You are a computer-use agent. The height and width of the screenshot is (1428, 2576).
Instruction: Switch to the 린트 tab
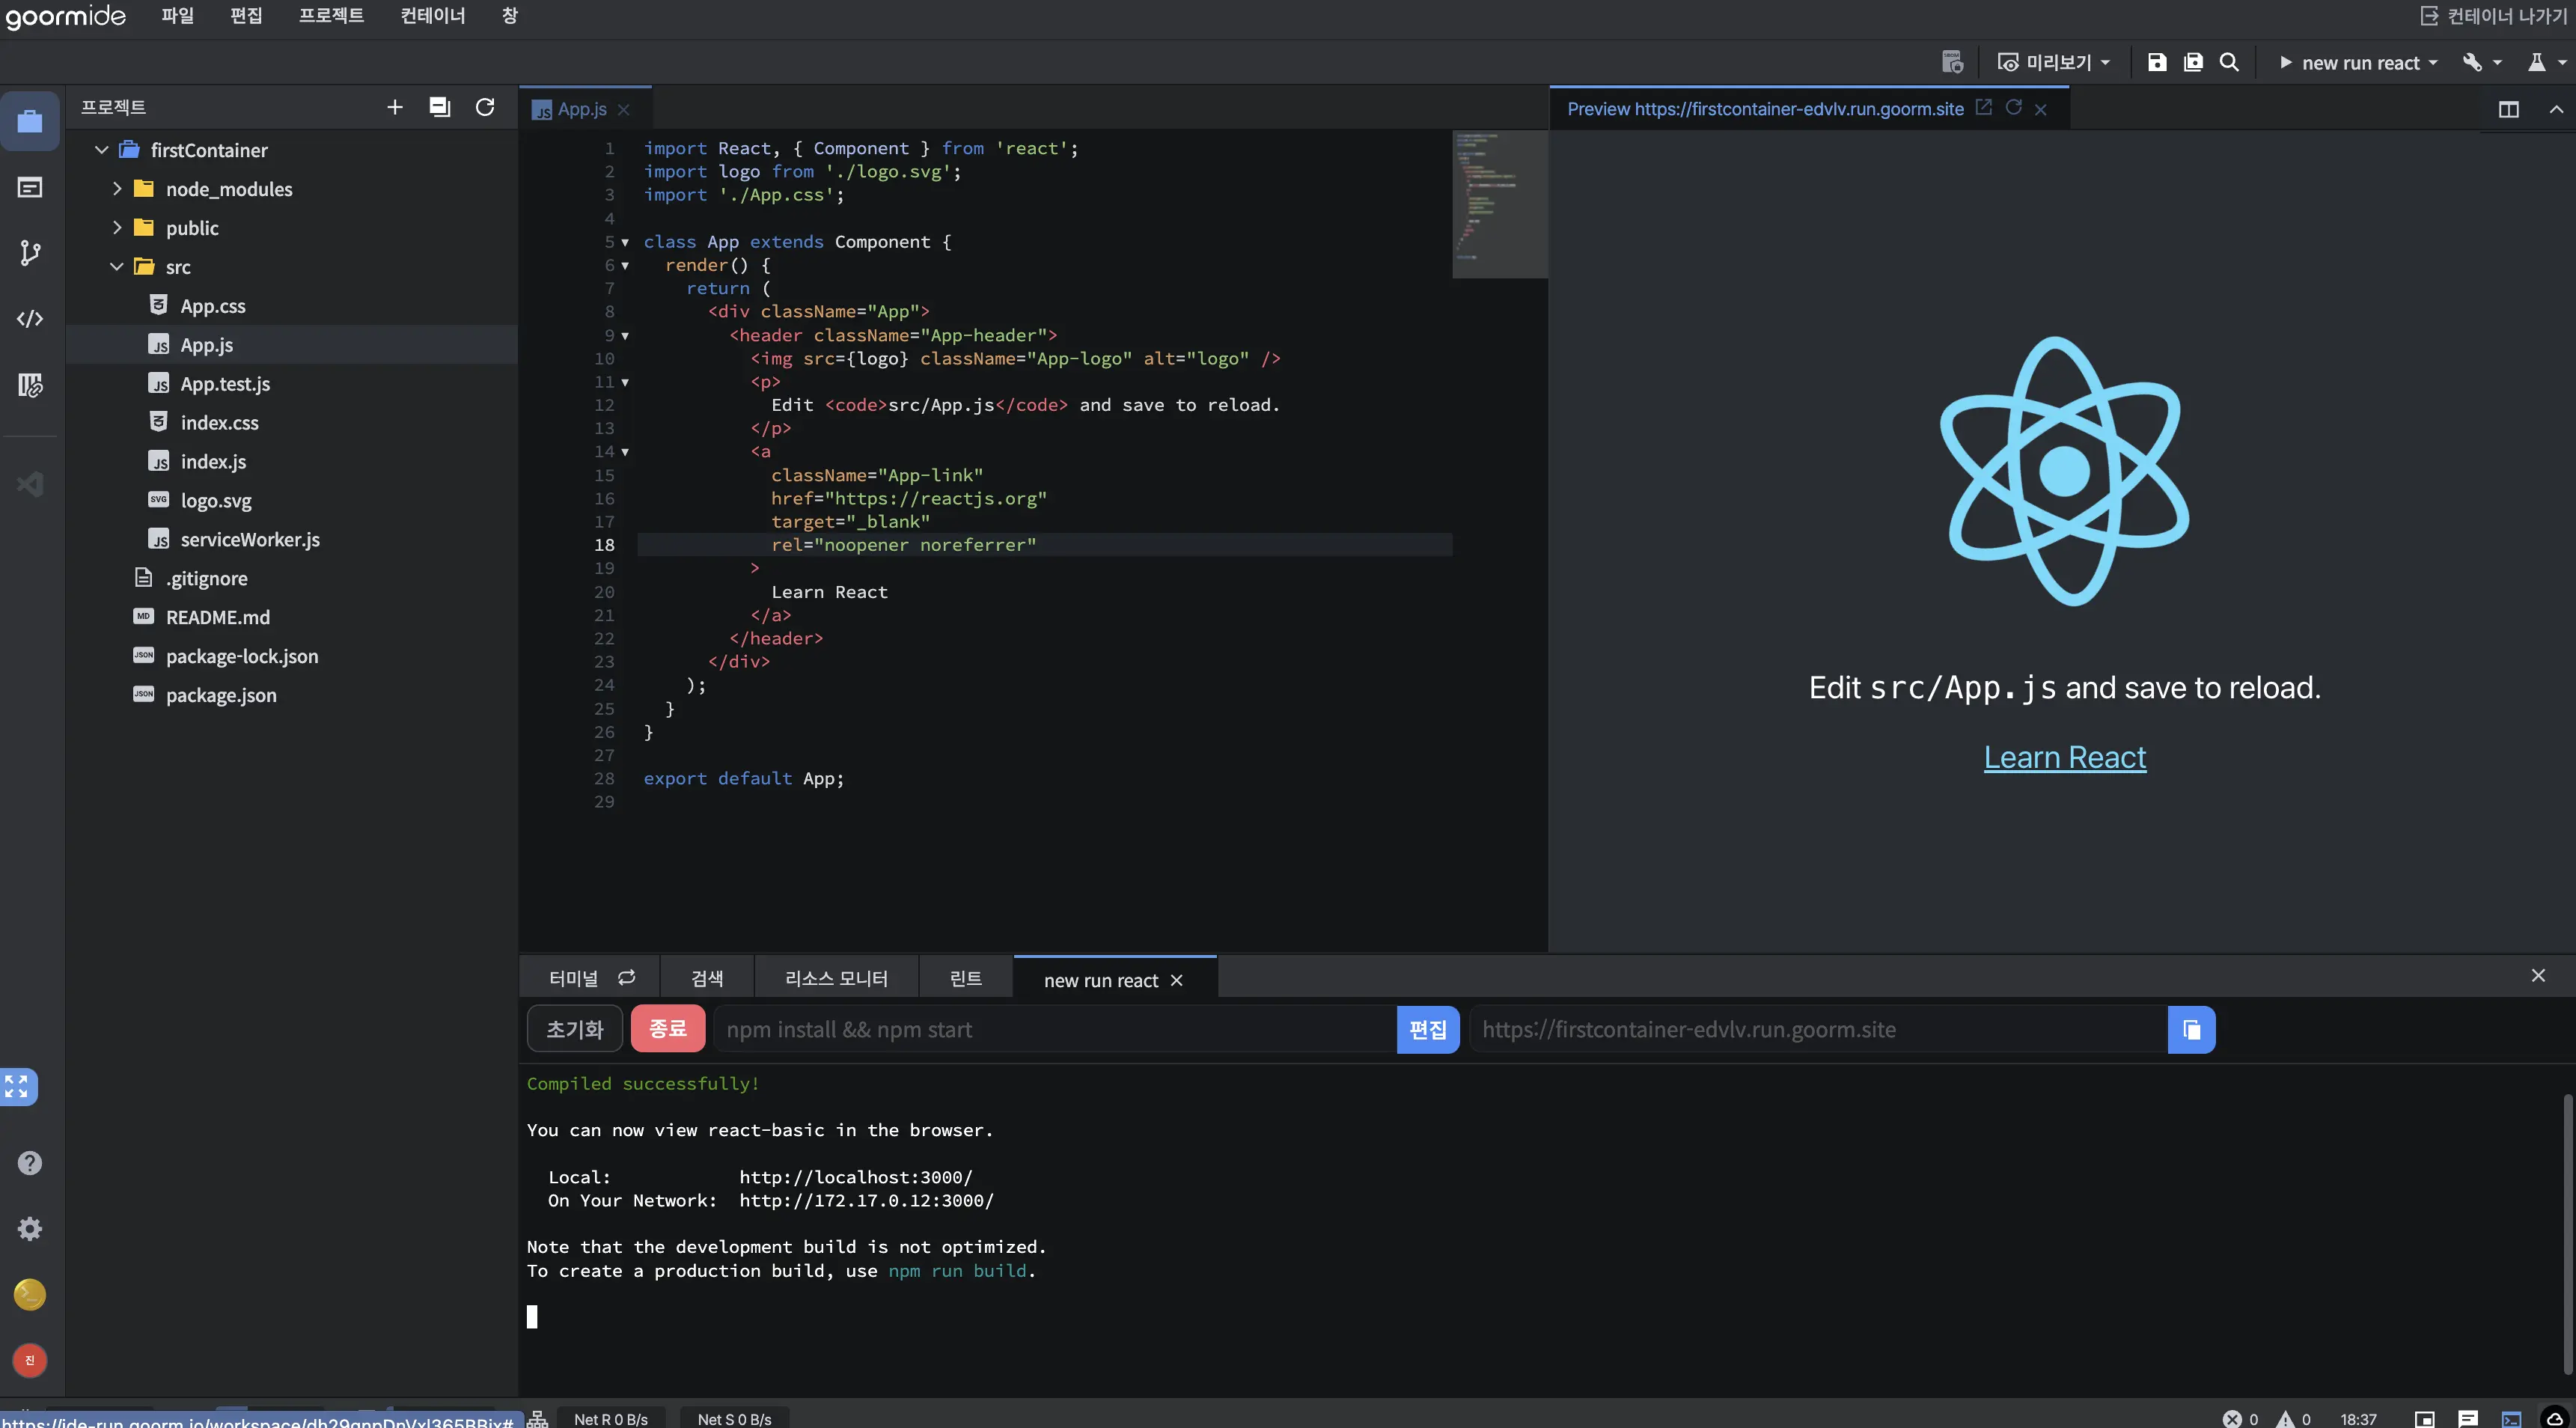[x=965, y=978]
